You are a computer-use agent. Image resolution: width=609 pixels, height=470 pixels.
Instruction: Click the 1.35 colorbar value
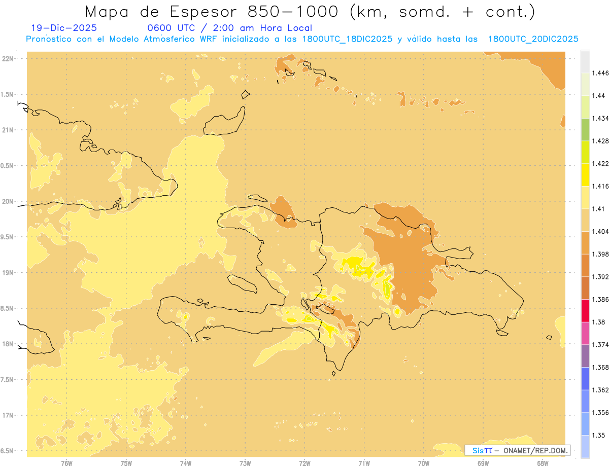[599, 435]
